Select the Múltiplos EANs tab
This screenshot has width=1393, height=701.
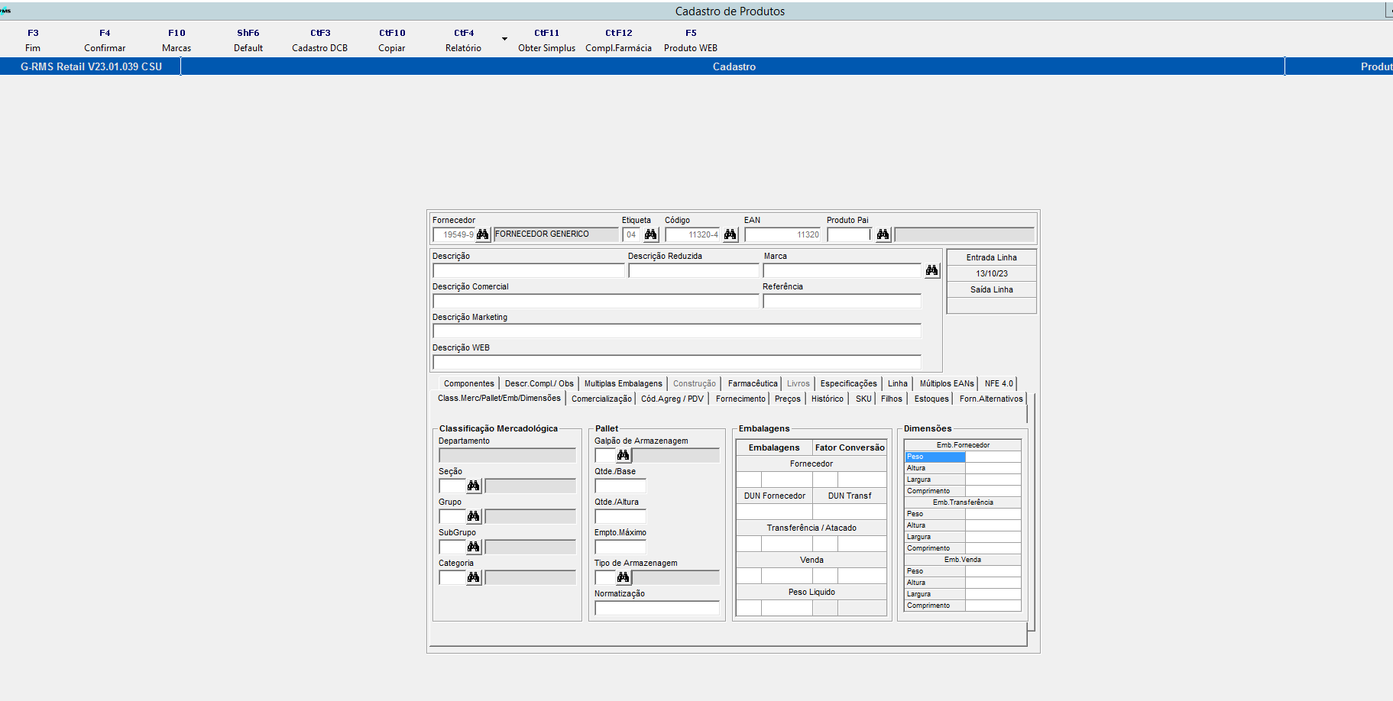(946, 383)
